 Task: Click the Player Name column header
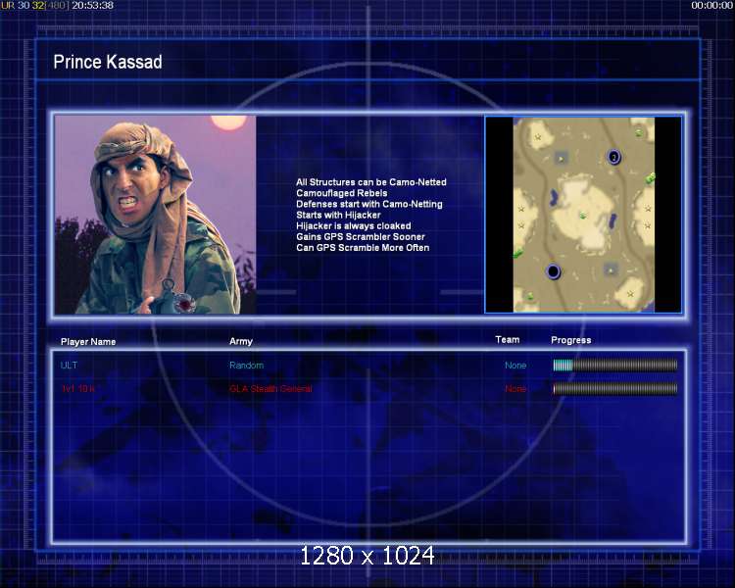tap(88, 342)
